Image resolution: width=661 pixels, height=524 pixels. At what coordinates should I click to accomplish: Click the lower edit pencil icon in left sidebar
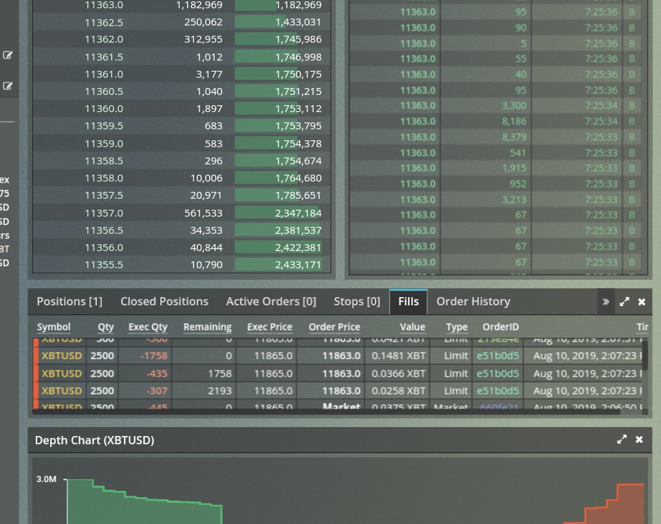tap(8, 86)
